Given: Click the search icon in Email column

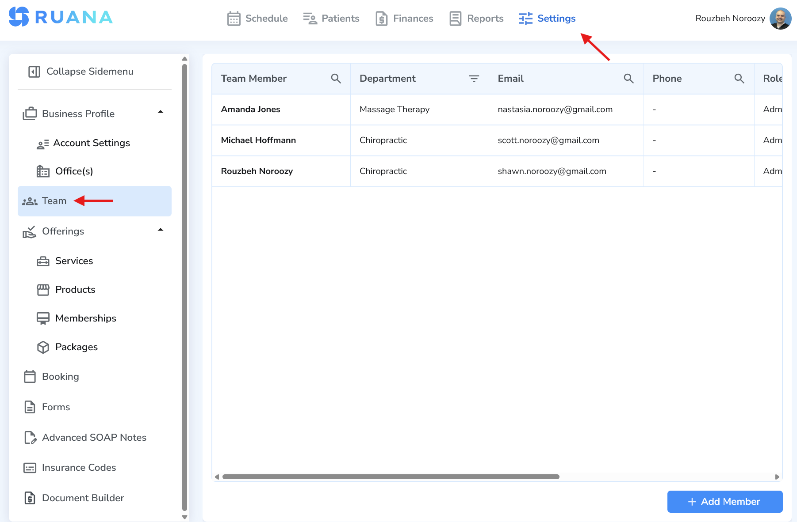Looking at the screenshot, I should point(629,78).
